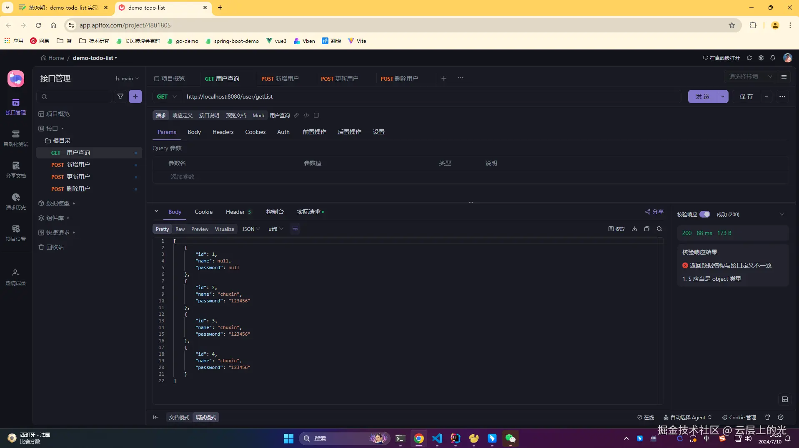The width and height of the screenshot is (799, 448).
Task: Search within the response body
Action: pos(659,229)
